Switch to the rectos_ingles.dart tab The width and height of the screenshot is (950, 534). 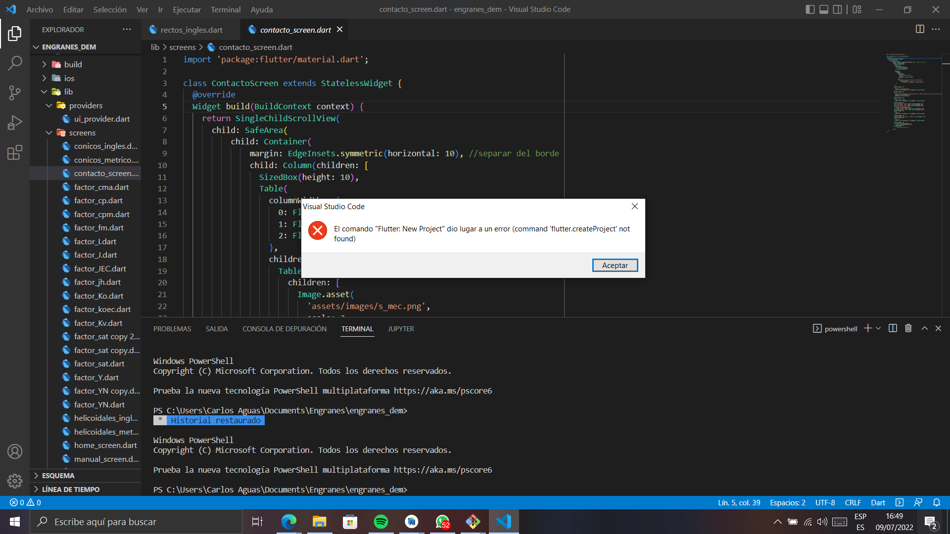pyautogui.click(x=191, y=30)
